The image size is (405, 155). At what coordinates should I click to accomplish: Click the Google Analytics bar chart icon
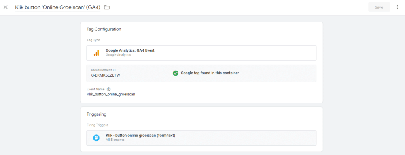coord(97,53)
